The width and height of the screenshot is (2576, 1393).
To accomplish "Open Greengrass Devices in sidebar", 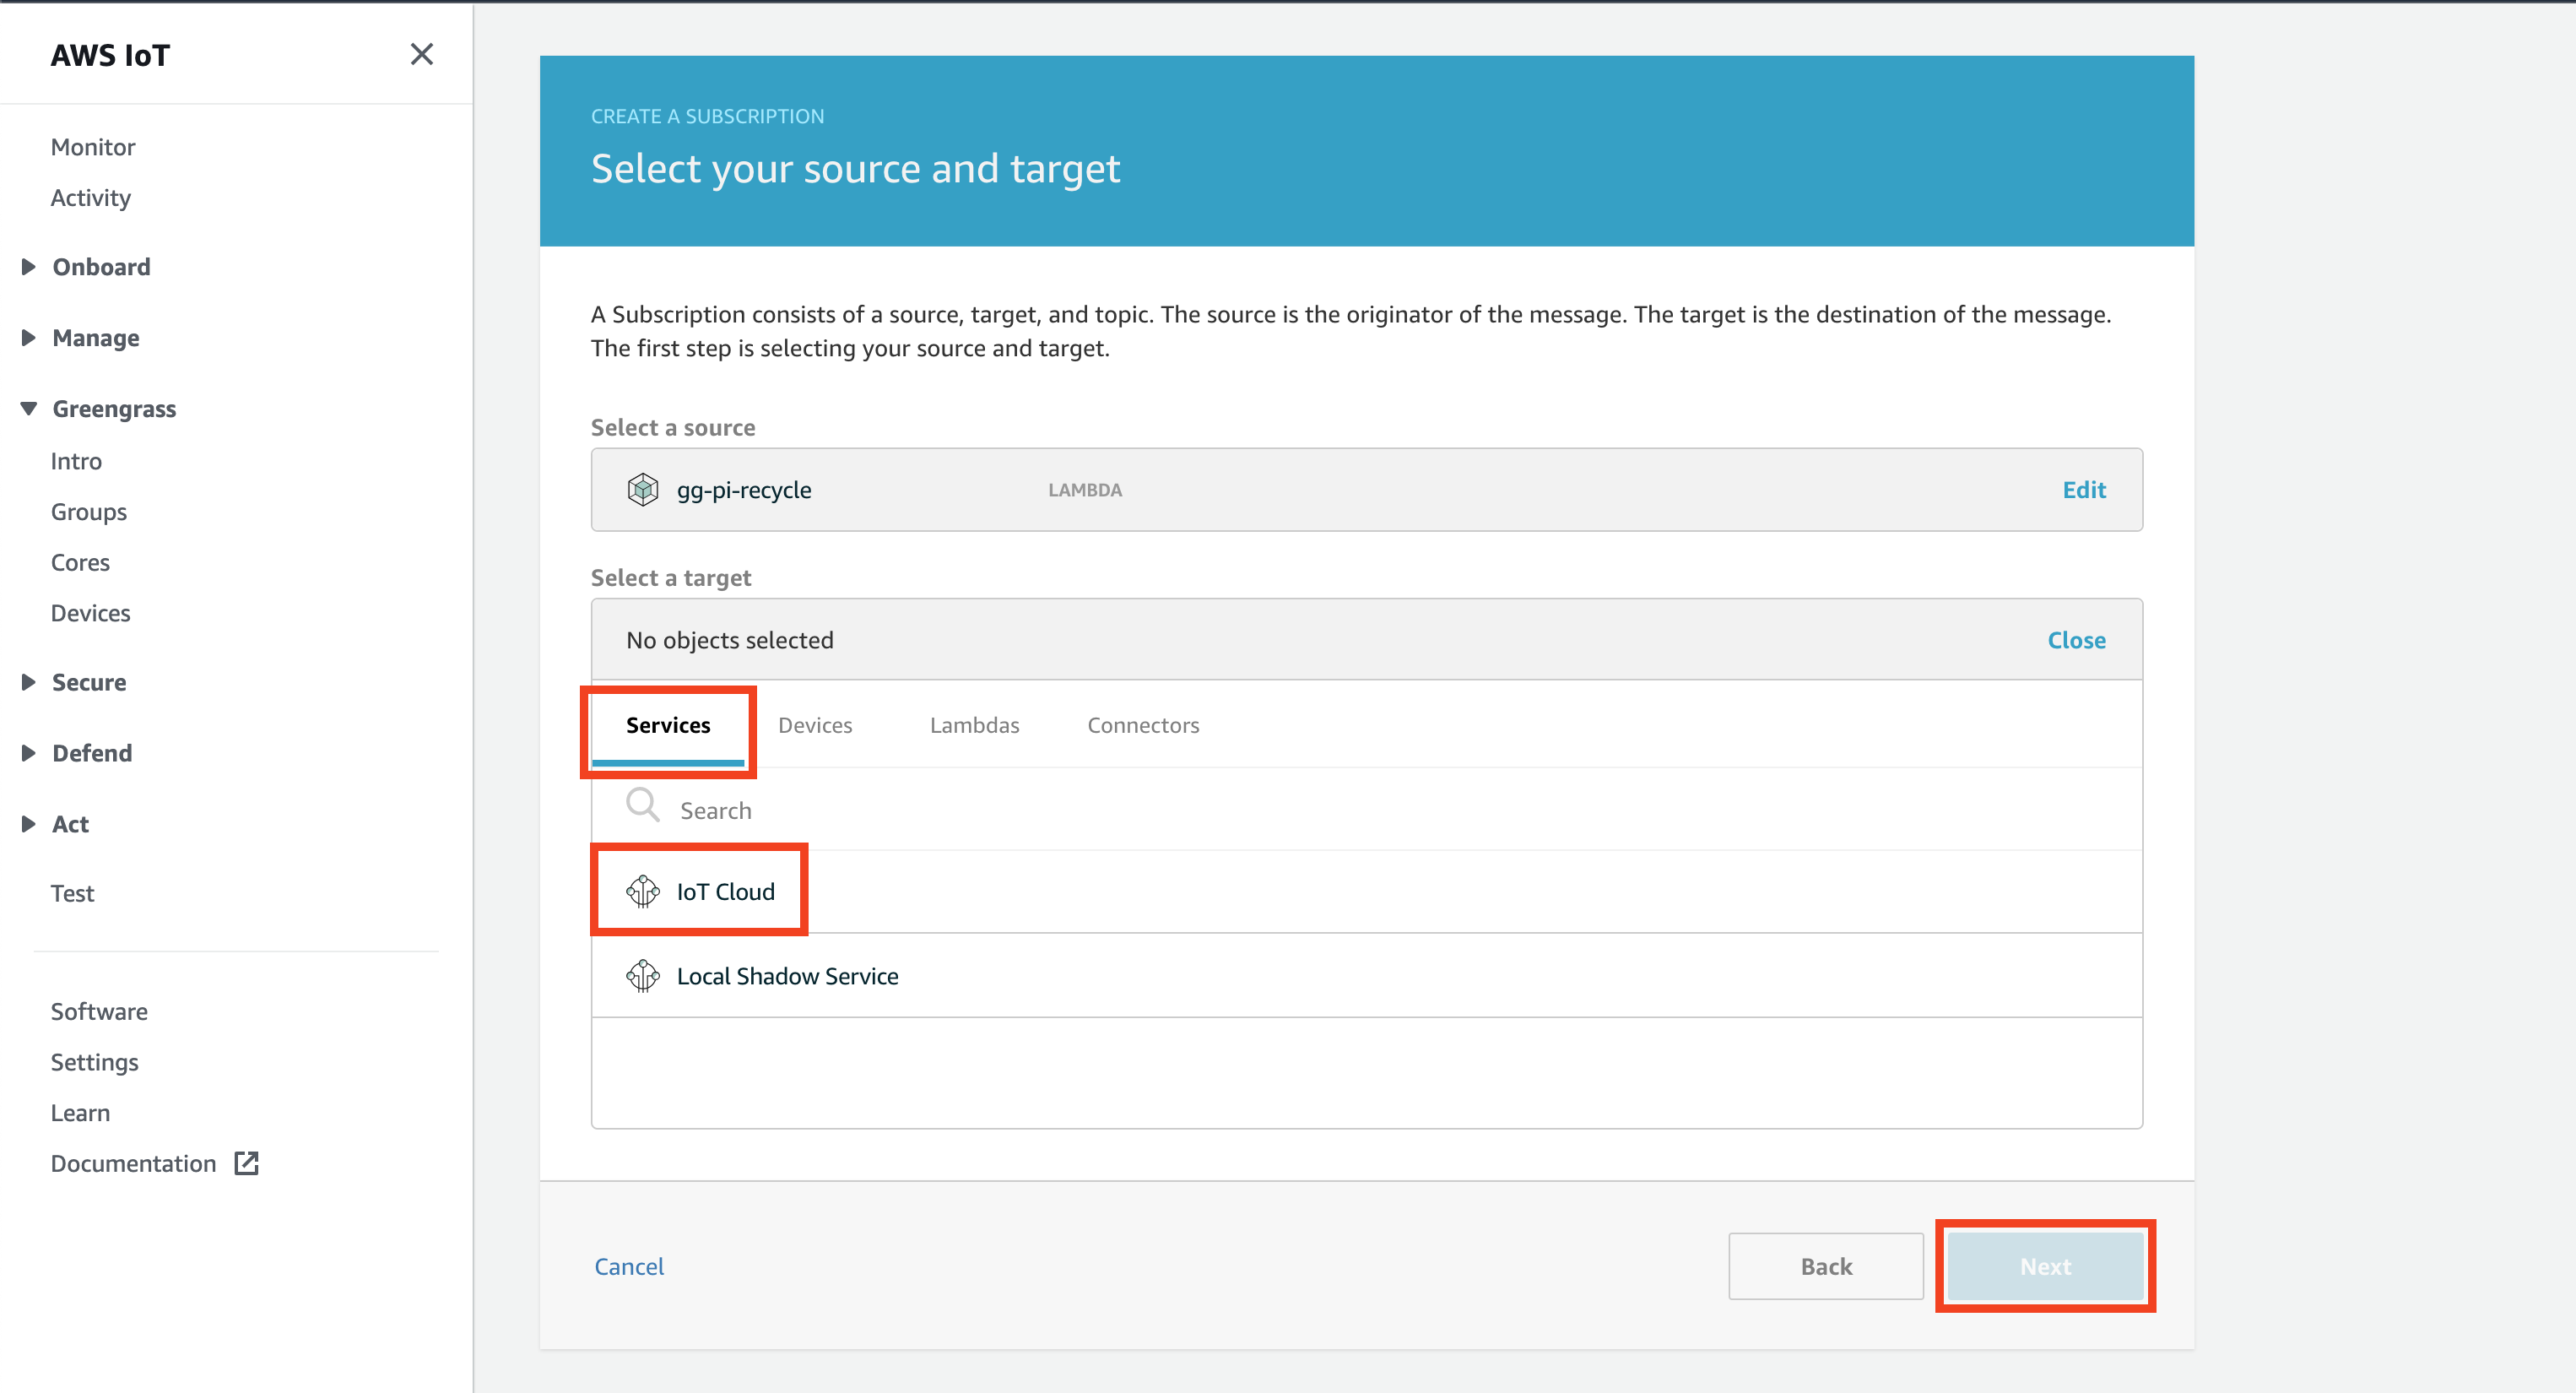I will [x=91, y=613].
